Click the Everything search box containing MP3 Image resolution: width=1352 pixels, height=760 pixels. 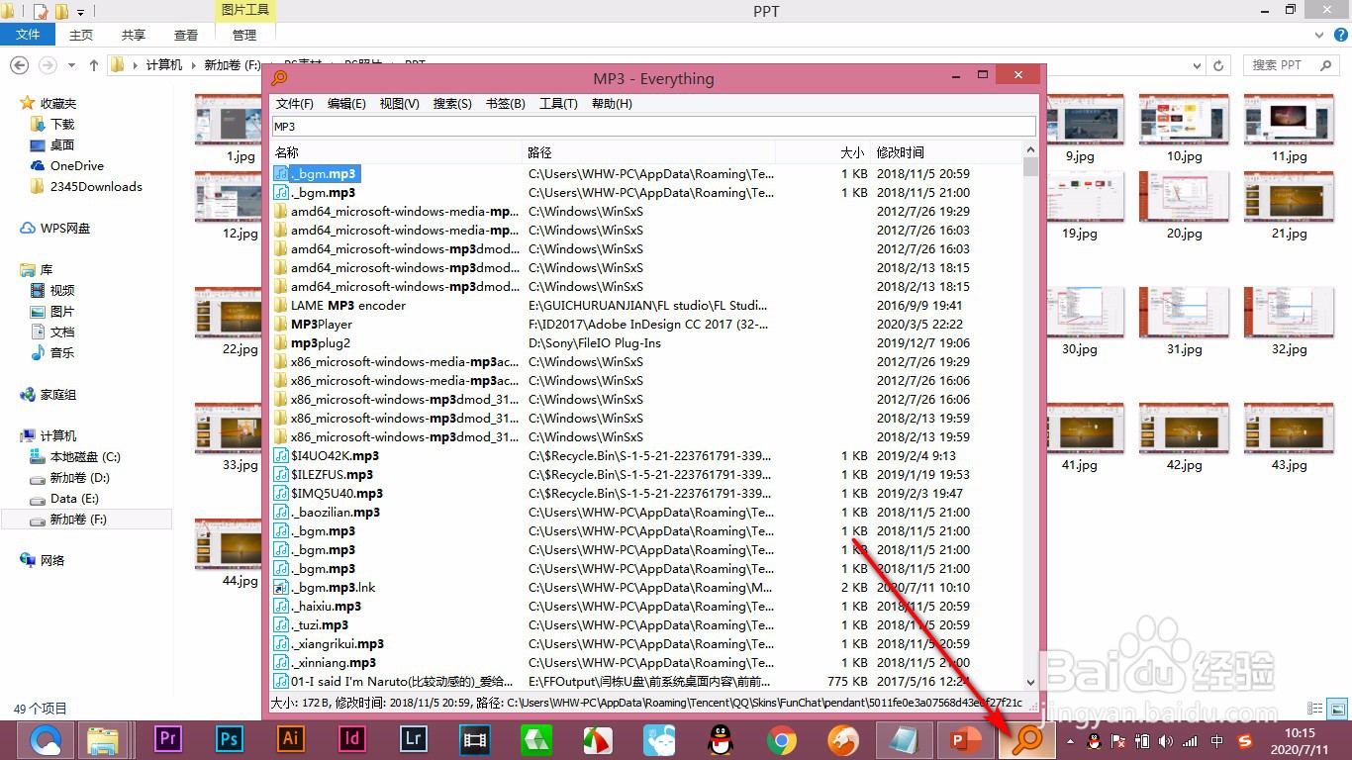(653, 127)
